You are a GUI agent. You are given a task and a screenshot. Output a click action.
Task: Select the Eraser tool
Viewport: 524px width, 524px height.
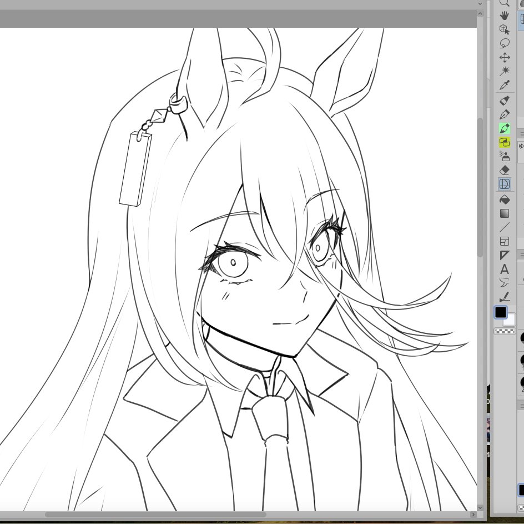[x=504, y=170]
